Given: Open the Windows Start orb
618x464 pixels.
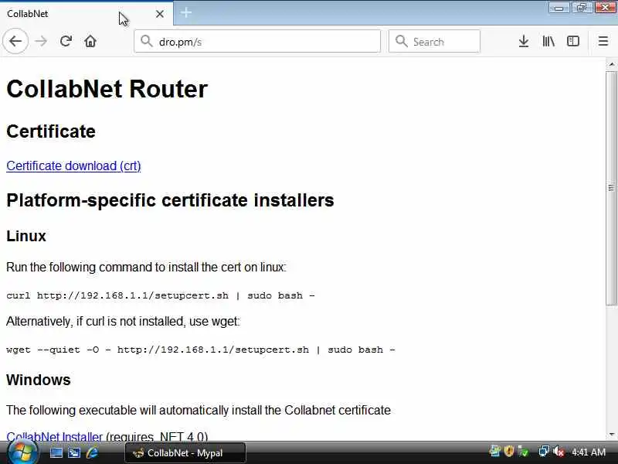Looking at the screenshot, I should 22,452.
